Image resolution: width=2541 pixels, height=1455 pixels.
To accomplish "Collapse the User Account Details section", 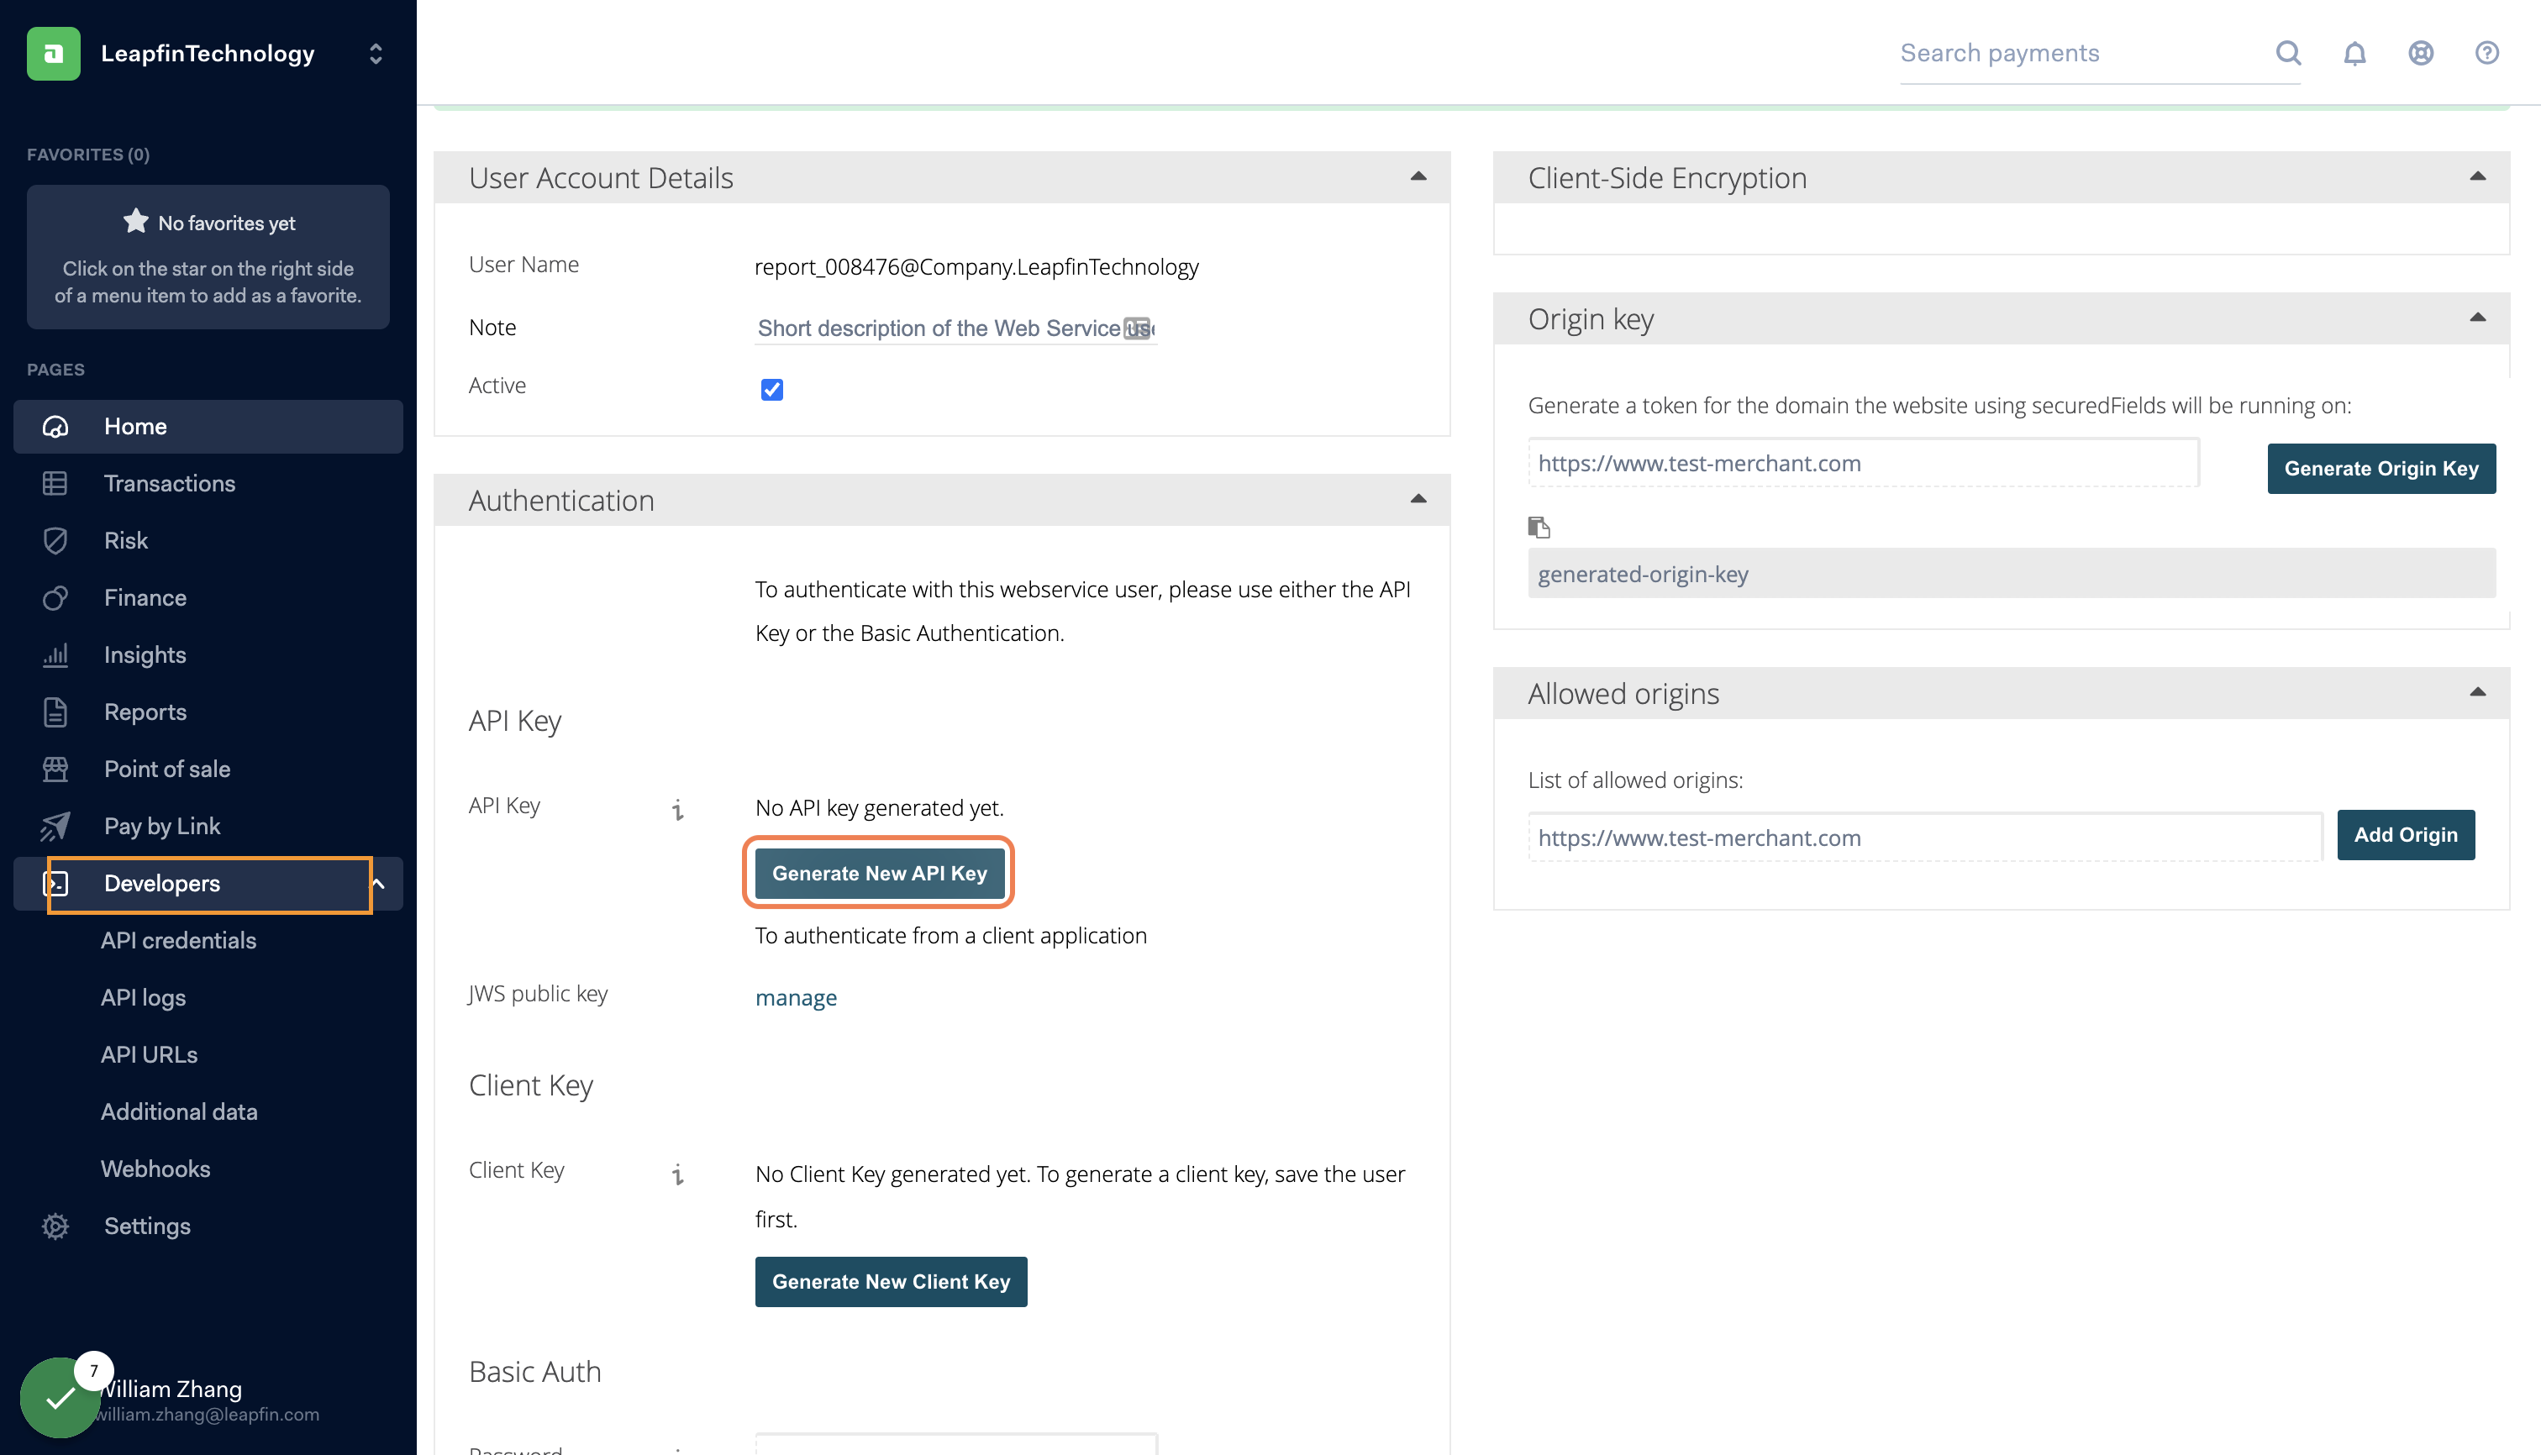I will pos(1418,177).
